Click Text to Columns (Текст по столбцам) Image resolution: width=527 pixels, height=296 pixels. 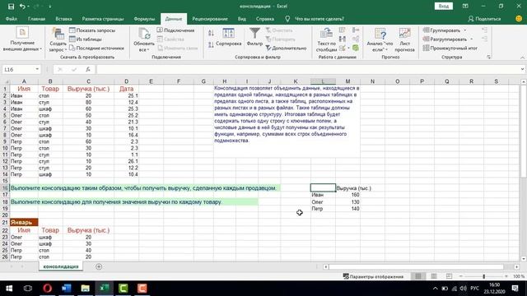pos(326,39)
